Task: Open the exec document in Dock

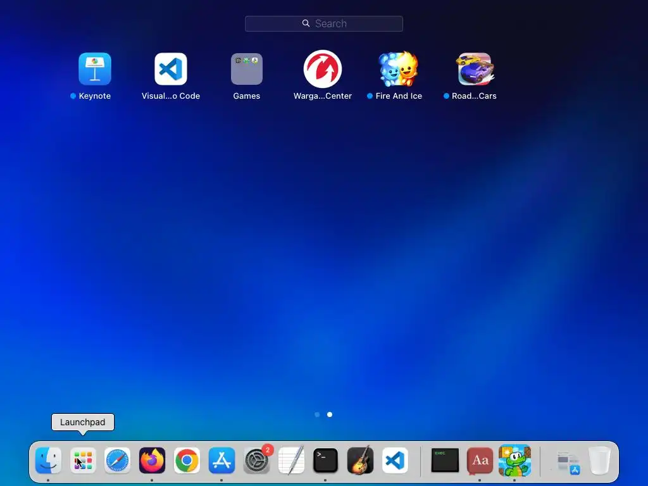Action: [x=445, y=461]
